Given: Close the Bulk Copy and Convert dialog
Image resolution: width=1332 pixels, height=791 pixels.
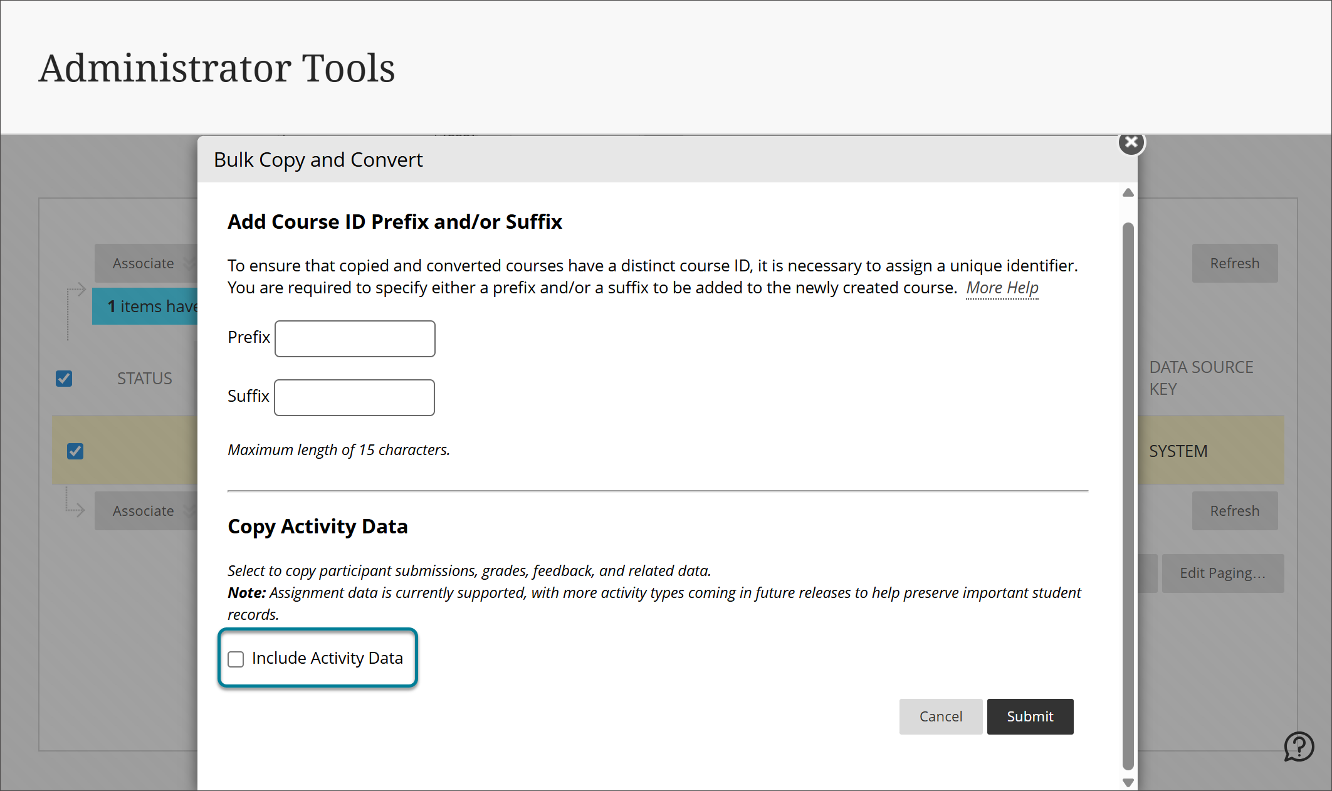Looking at the screenshot, I should pyautogui.click(x=1131, y=142).
